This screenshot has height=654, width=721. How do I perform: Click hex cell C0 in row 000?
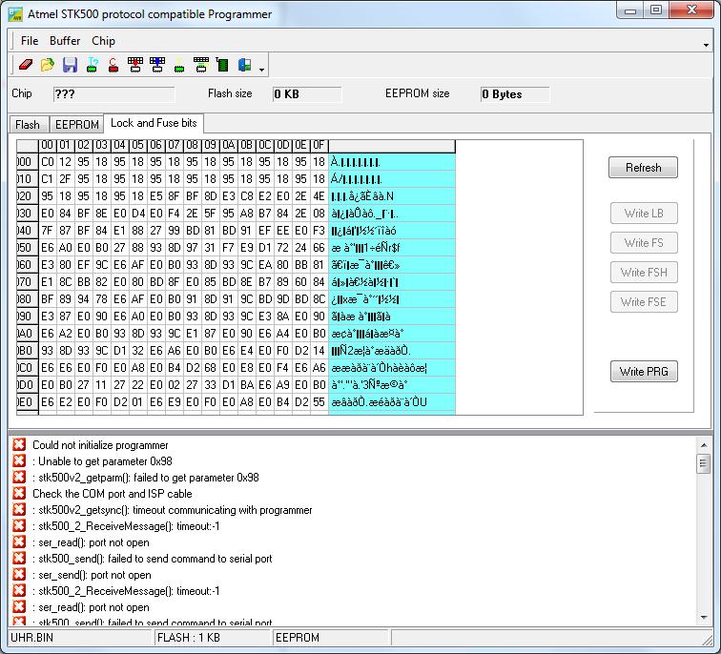48,162
